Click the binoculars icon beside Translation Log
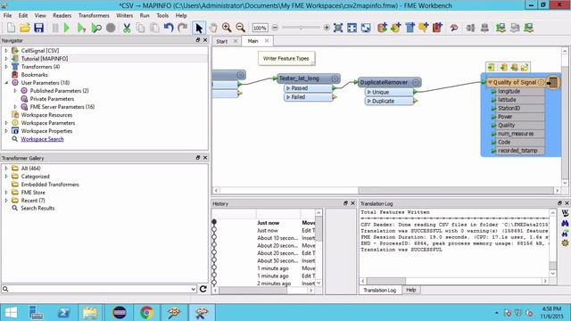 (x=565, y=223)
